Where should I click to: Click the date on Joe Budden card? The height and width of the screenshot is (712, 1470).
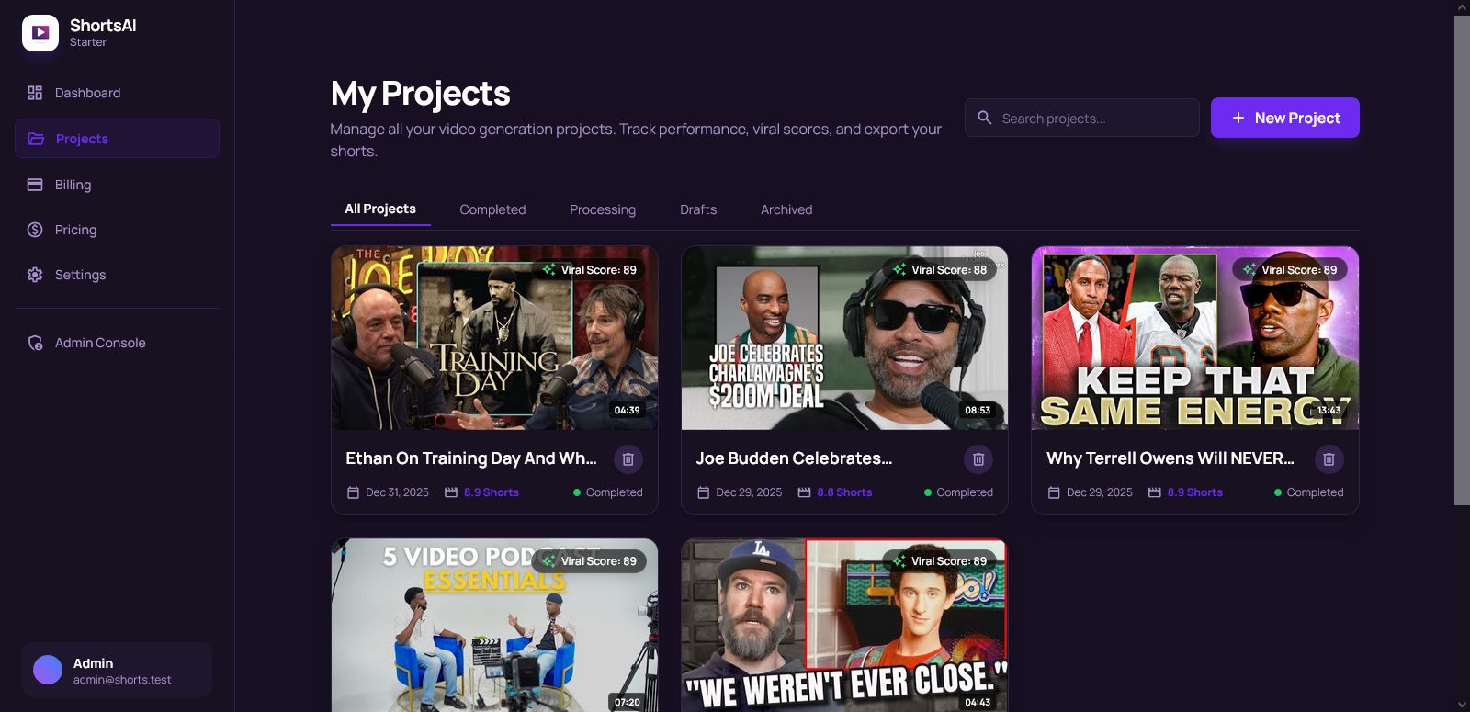point(749,492)
